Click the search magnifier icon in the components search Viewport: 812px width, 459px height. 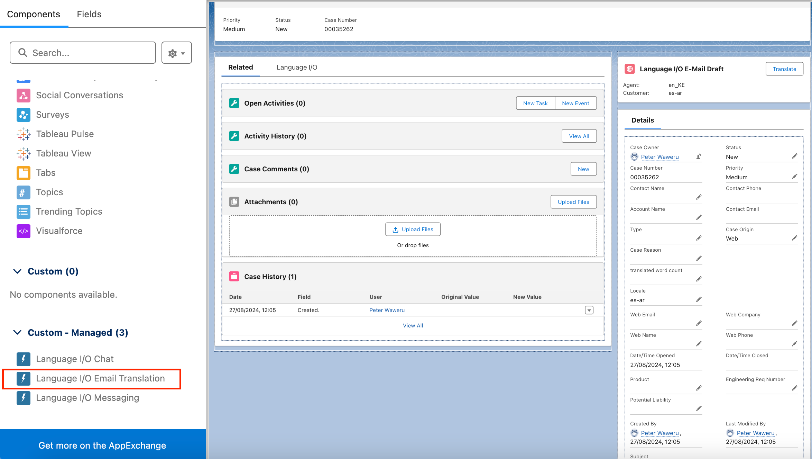[x=22, y=53]
